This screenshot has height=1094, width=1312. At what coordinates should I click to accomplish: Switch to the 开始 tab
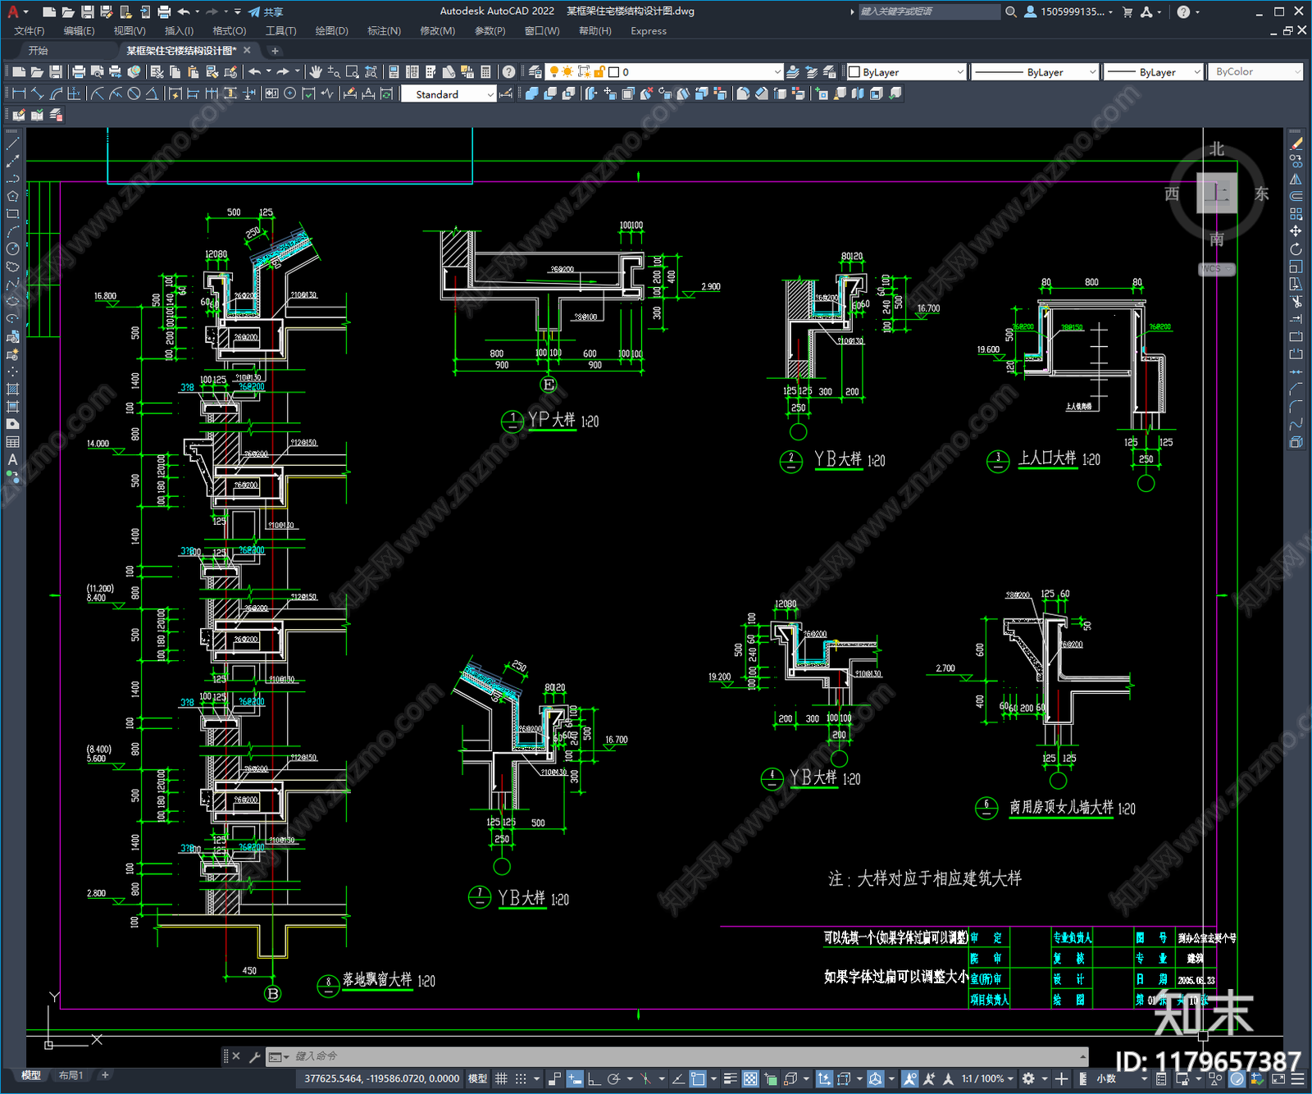(x=39, y=51)
